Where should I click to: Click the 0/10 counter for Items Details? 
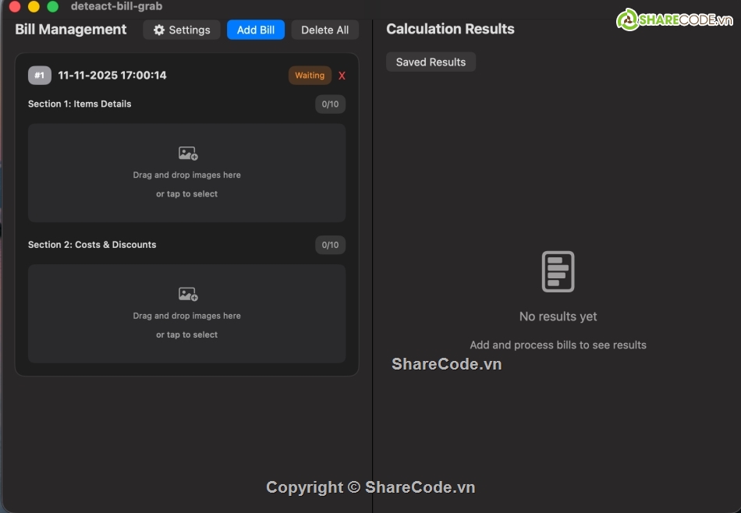click(330, 104)
